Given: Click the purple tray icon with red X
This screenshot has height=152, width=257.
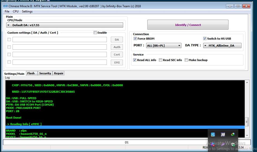Looking at the screenshot, I should 213,144.
